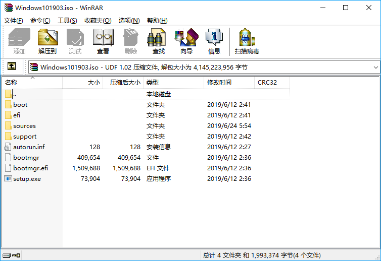
Task: Open the 选项(N) menu
Action: tap(129, 21)
